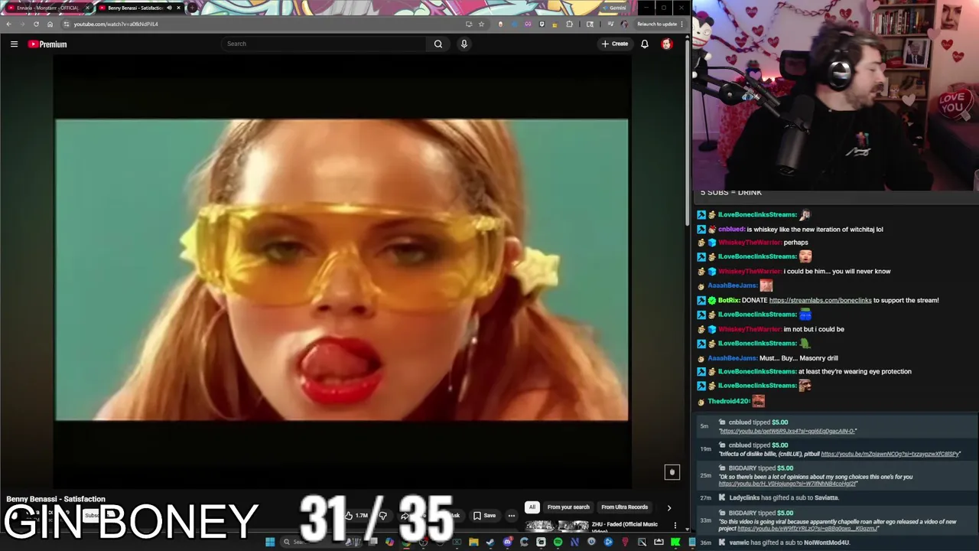Open Copilot from the taskbar
Viewport: 979px width, 551px height.
coord(389,542)
